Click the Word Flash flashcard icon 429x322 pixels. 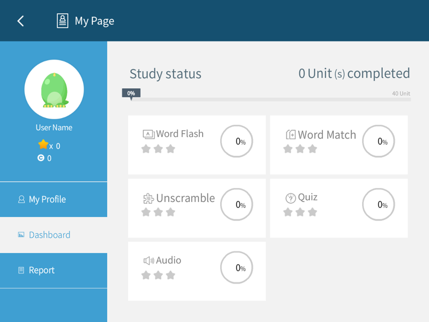[x=148, y=134]
